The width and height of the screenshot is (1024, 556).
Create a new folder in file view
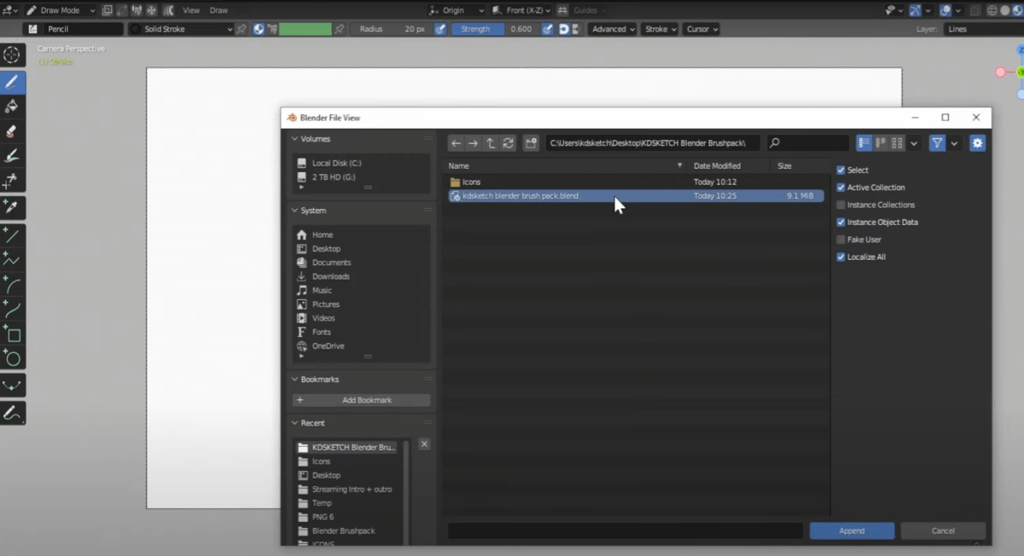click(531, 143)
